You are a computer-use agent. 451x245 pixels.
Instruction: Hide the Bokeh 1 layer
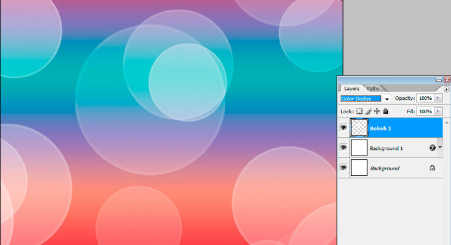(x=344, y=127)
